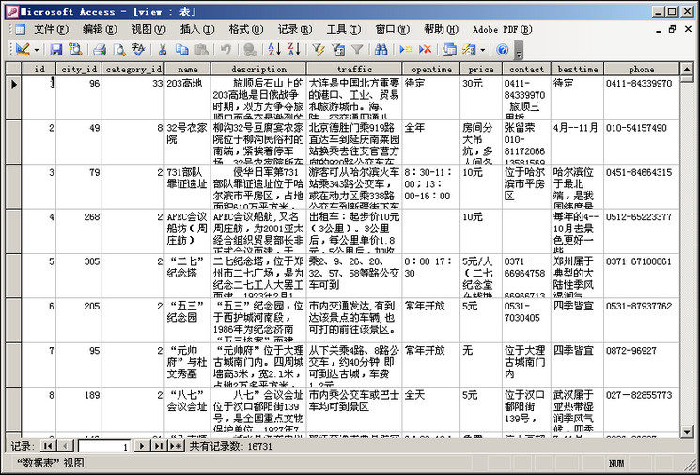This screenshot has width=700, height=475.
Task: Select the price column header
Action: pos(481,69)
